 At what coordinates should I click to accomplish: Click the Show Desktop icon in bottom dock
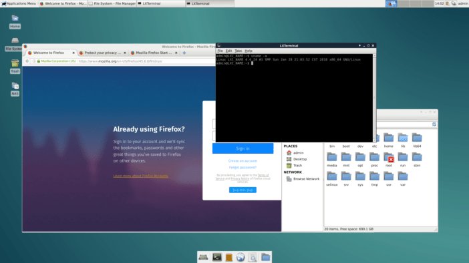(x=203, y=257)
